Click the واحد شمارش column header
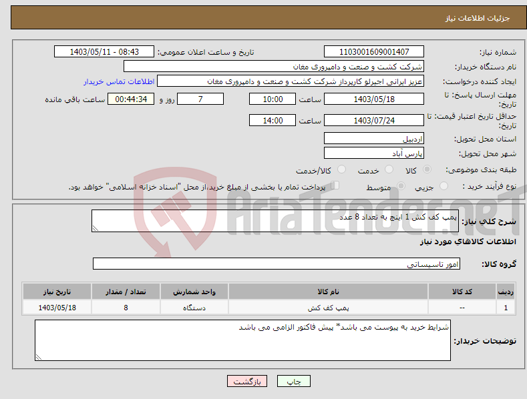This screenshot has height=399, width=527. 194,292
